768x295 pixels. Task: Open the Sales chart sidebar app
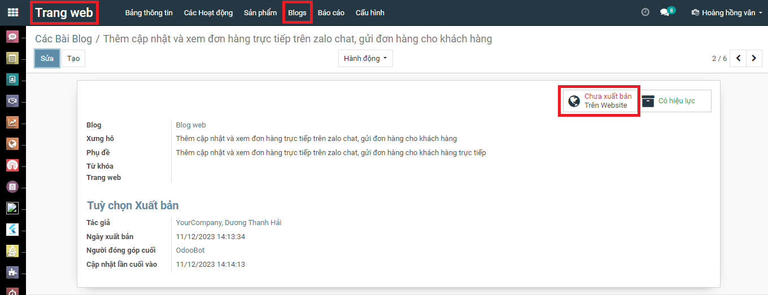pyautogui.click(x=12, y=122)
